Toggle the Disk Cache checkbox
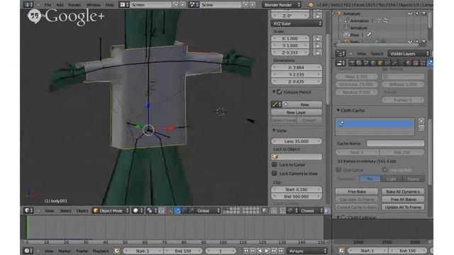This screenshot has height=255, width=454. (338, 170)
